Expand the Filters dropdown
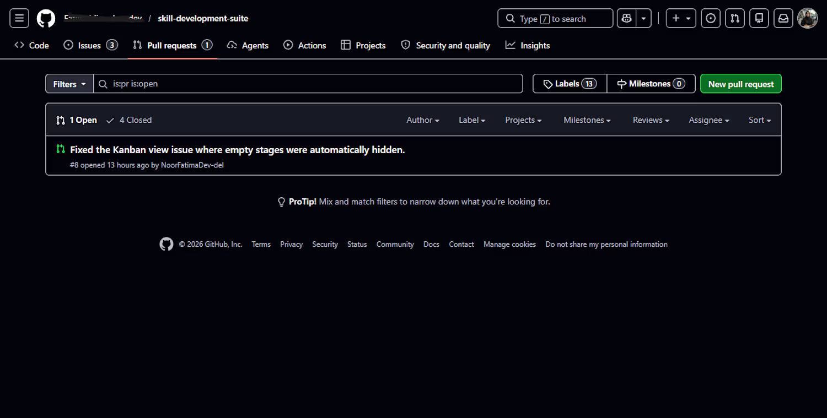 (69, 84)
